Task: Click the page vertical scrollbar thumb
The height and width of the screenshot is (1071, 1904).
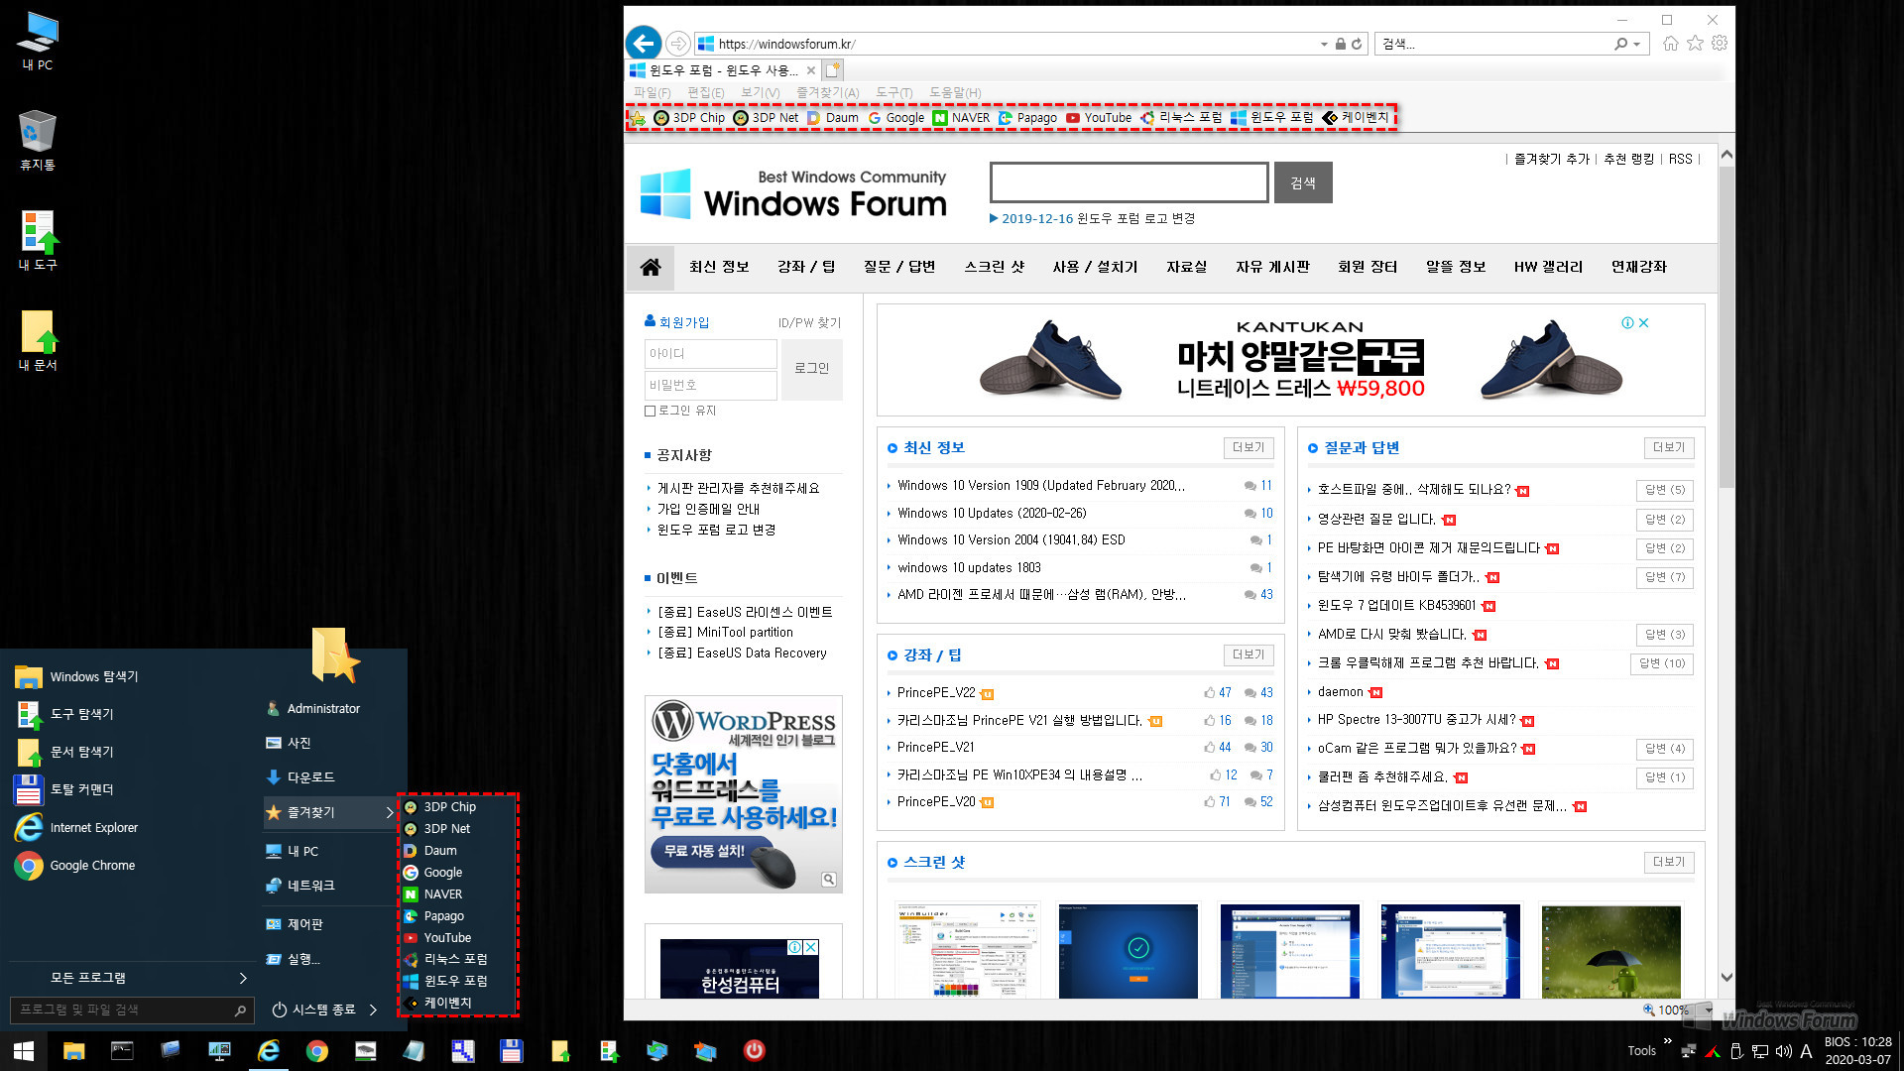Action: (1726, 326)
